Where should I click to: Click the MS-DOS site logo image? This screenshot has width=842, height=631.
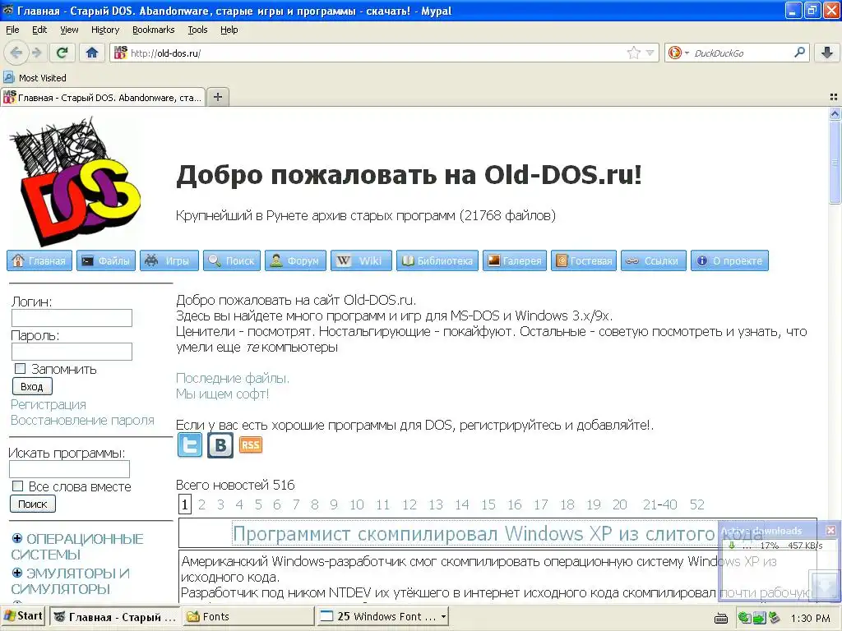pyautogui.click(x=75, y=182)
